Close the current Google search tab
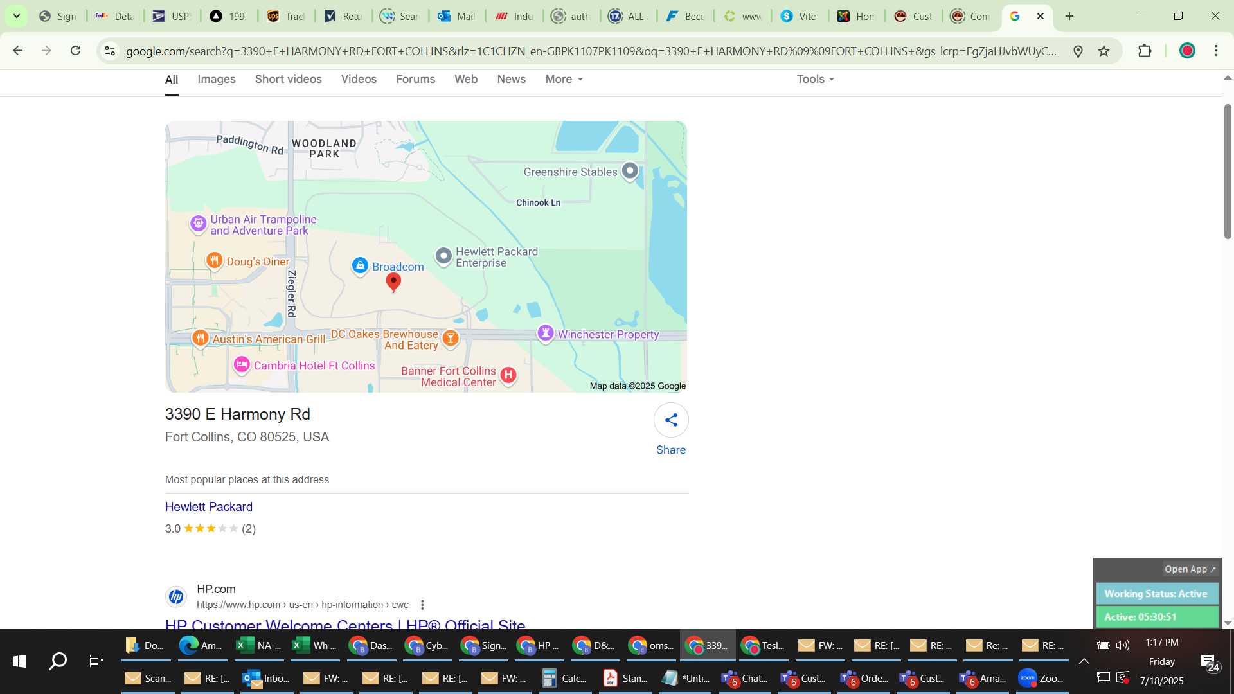 (1041, 16)
